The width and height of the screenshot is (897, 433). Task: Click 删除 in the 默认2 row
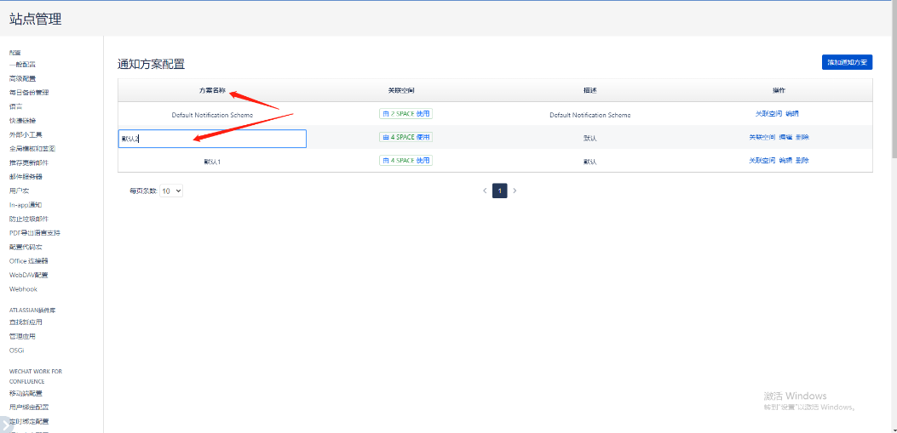pos(802,137)
